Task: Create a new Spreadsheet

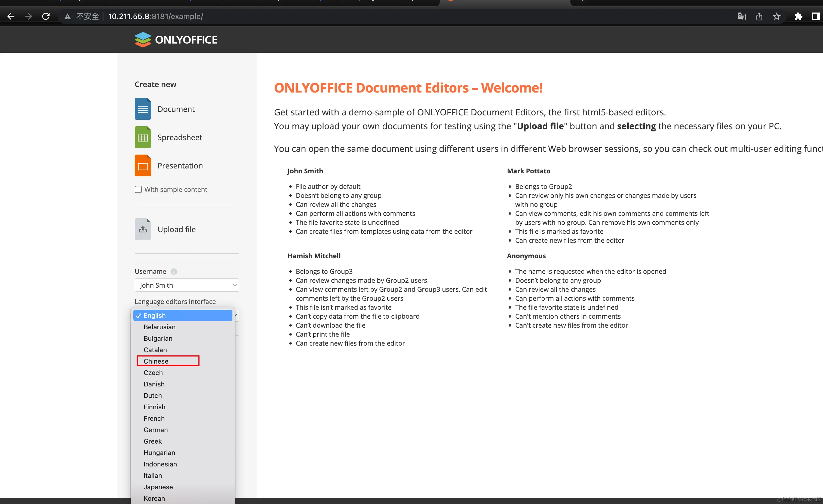Action: coord(180,137)
